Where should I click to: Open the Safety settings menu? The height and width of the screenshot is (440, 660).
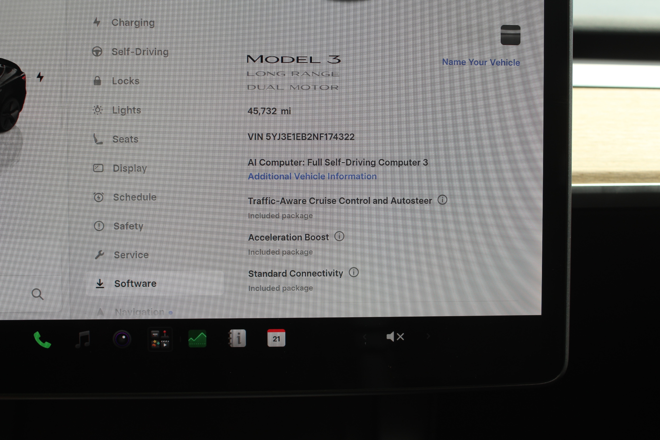pos(119,226)
